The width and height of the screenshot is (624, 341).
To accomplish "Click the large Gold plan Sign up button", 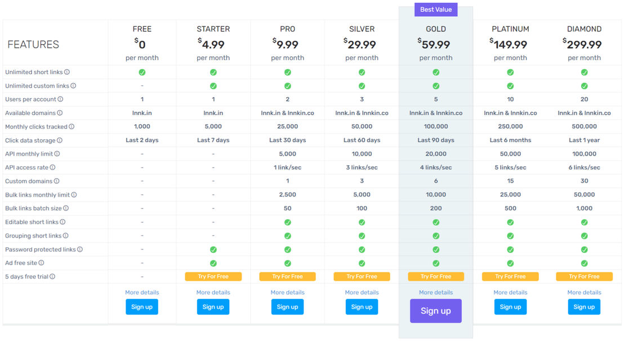I will click(436, 311).
